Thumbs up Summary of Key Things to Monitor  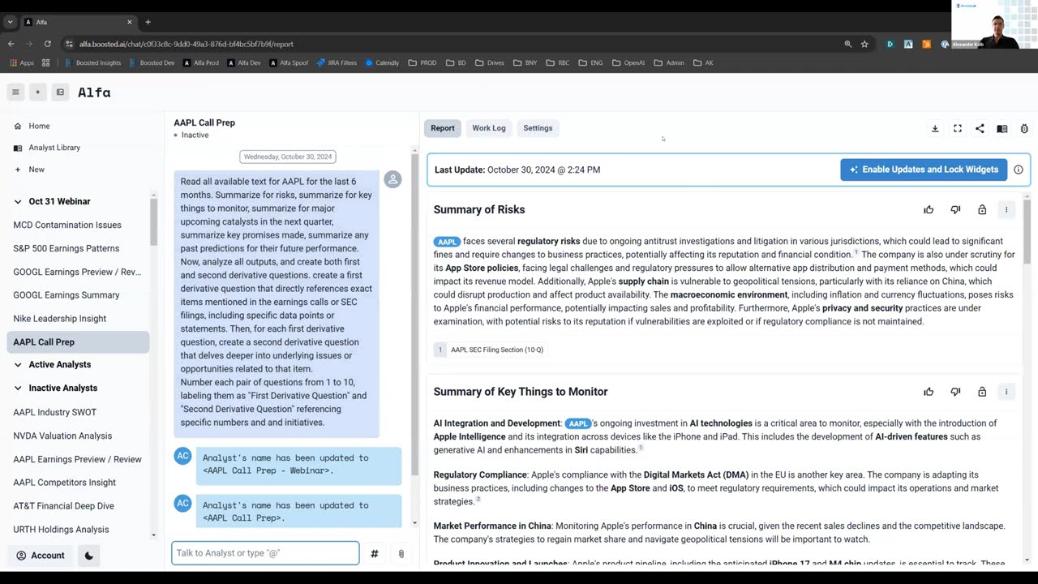click(x=929, y=392)
